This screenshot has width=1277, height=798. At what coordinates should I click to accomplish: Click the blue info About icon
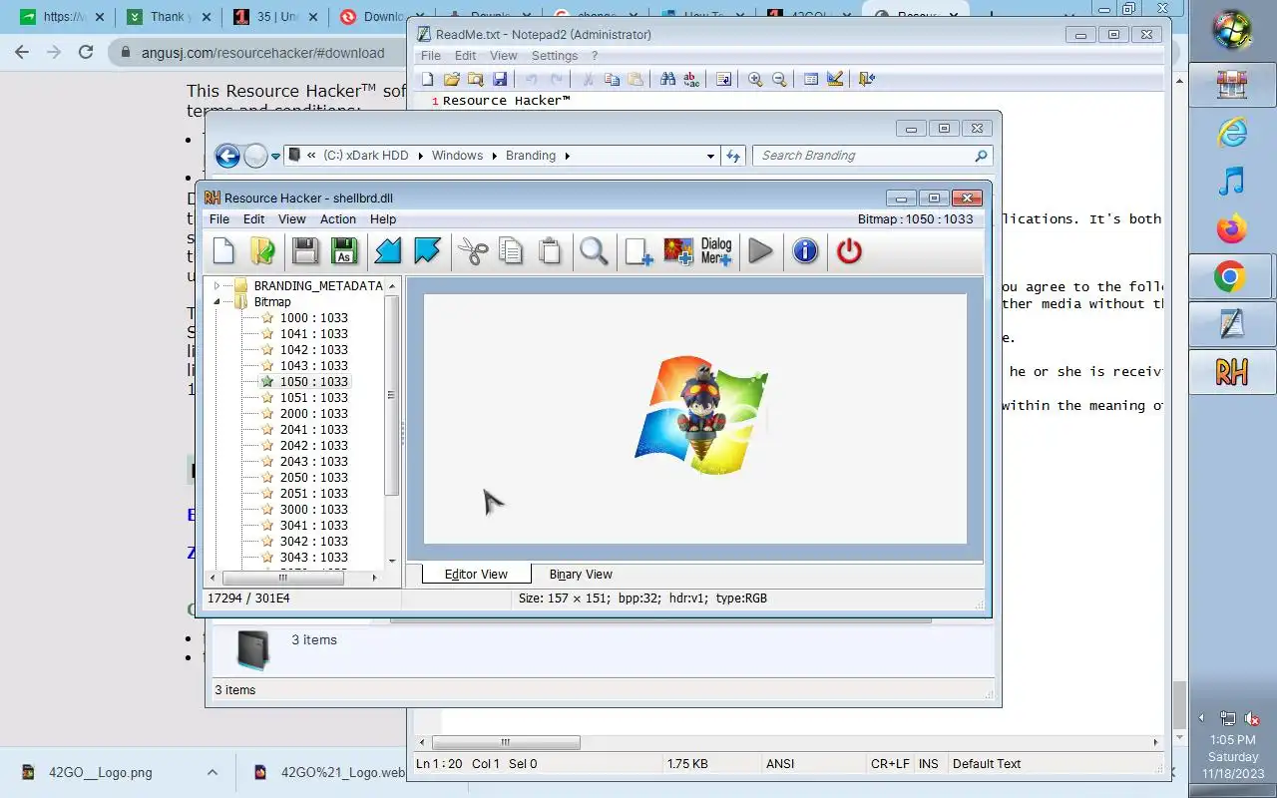tap(805, 251)
